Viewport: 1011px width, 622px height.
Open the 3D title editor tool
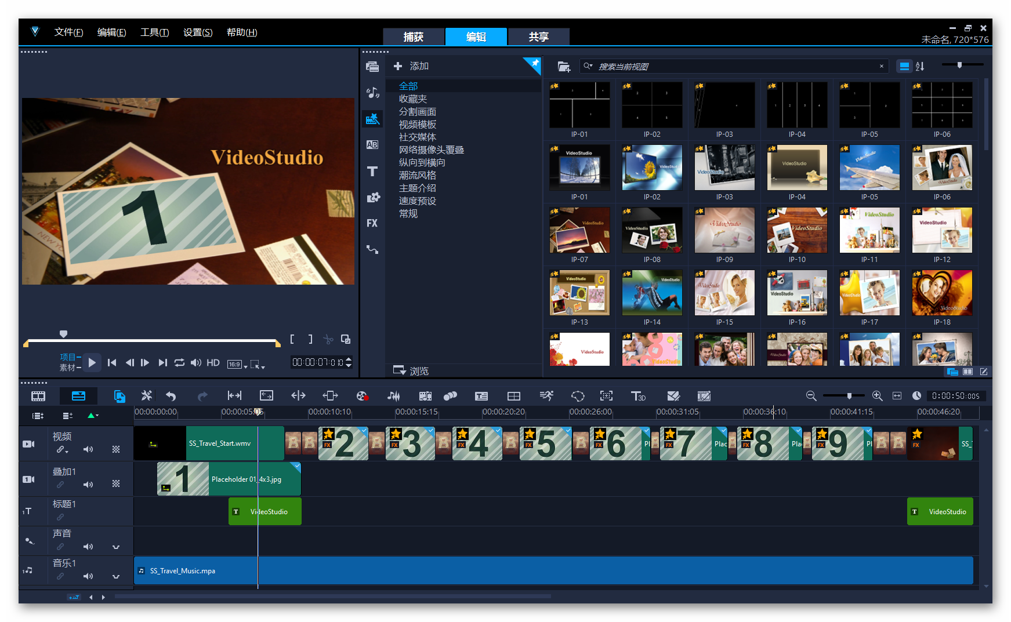[638, 396]
